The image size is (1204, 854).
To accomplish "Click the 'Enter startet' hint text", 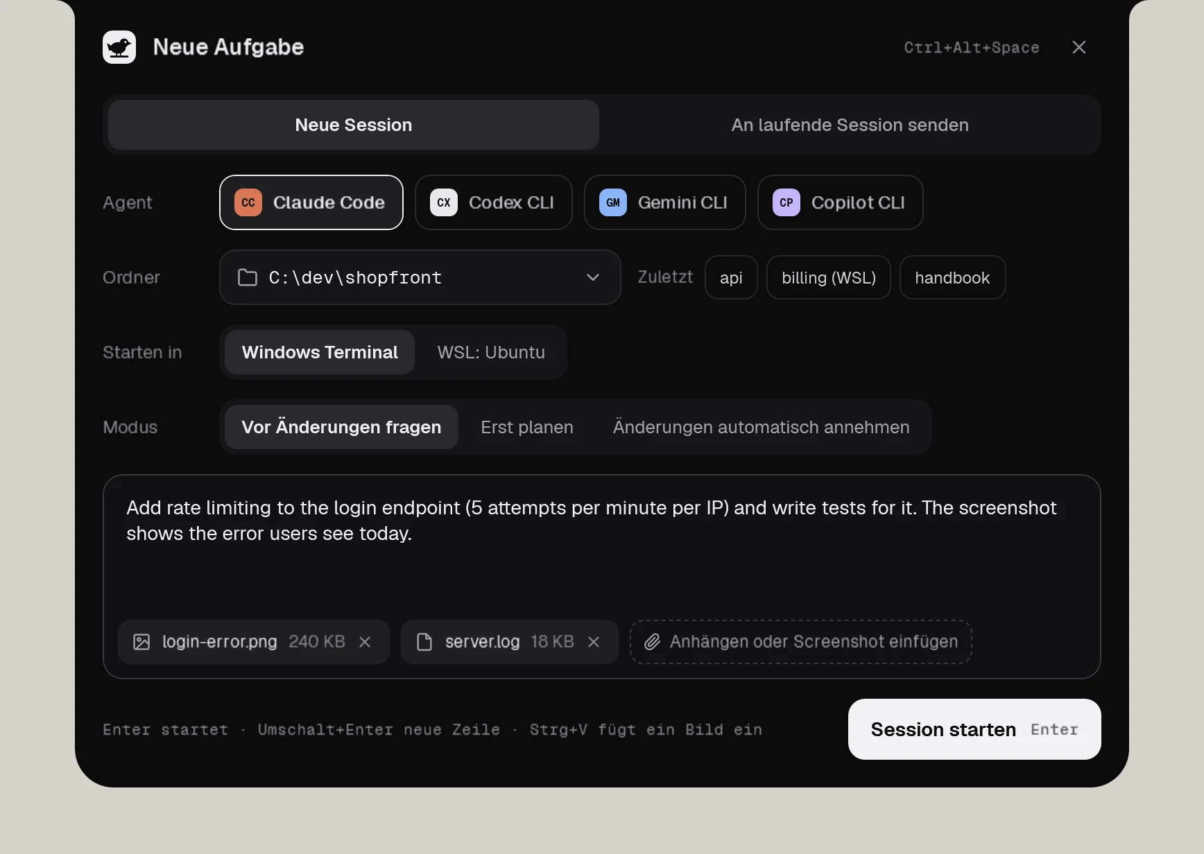I will point(165,729).
